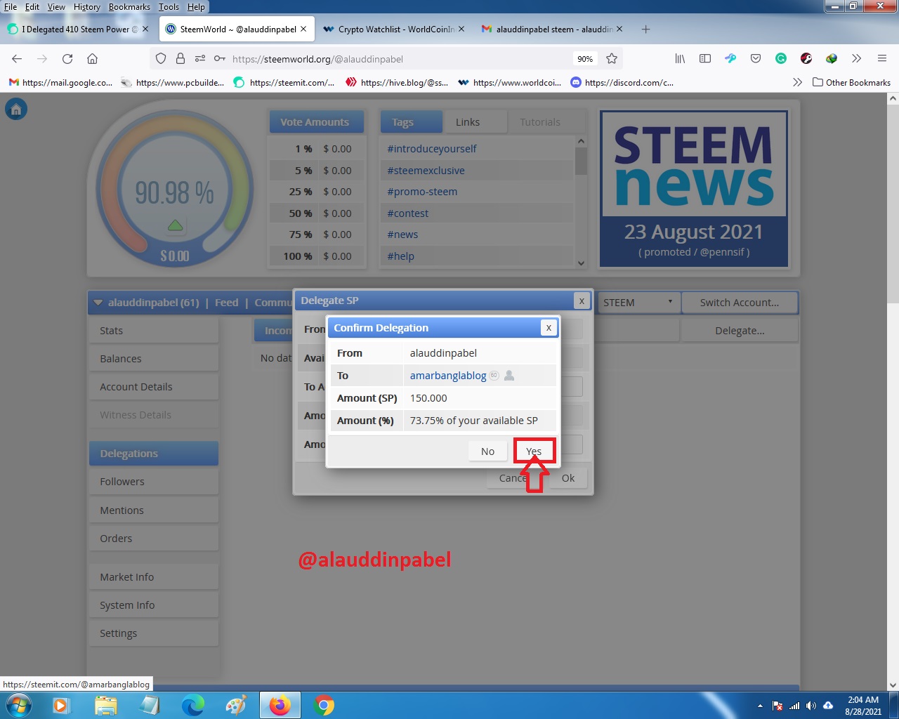This screenshot has height=719, width=899.
Task: Open Paint from the taskbar
Action: pos(236,705)
